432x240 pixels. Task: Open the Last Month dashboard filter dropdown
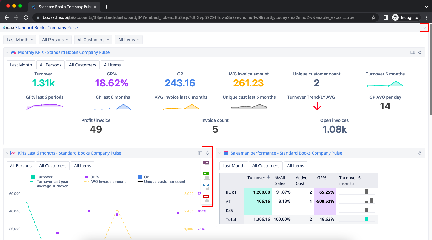pyautogui.click(x=20, y=40)
